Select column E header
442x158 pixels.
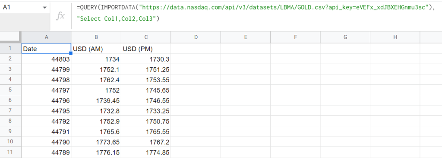point(246,37)
